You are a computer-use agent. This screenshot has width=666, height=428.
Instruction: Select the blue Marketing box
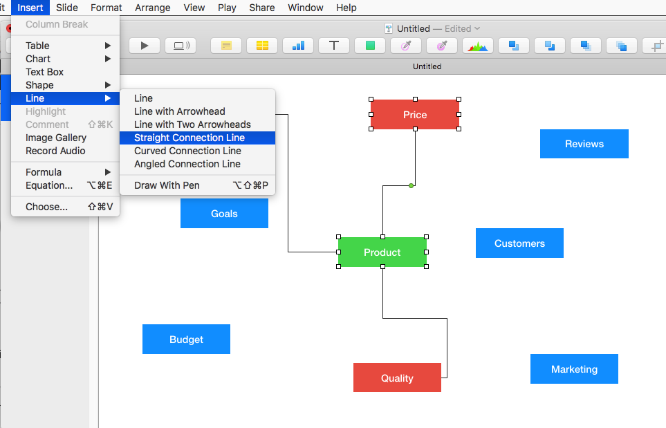(574, 369)
